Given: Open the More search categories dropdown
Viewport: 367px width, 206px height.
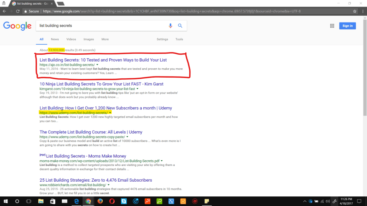Looking at the screenshot, I should tap(105, 39).
